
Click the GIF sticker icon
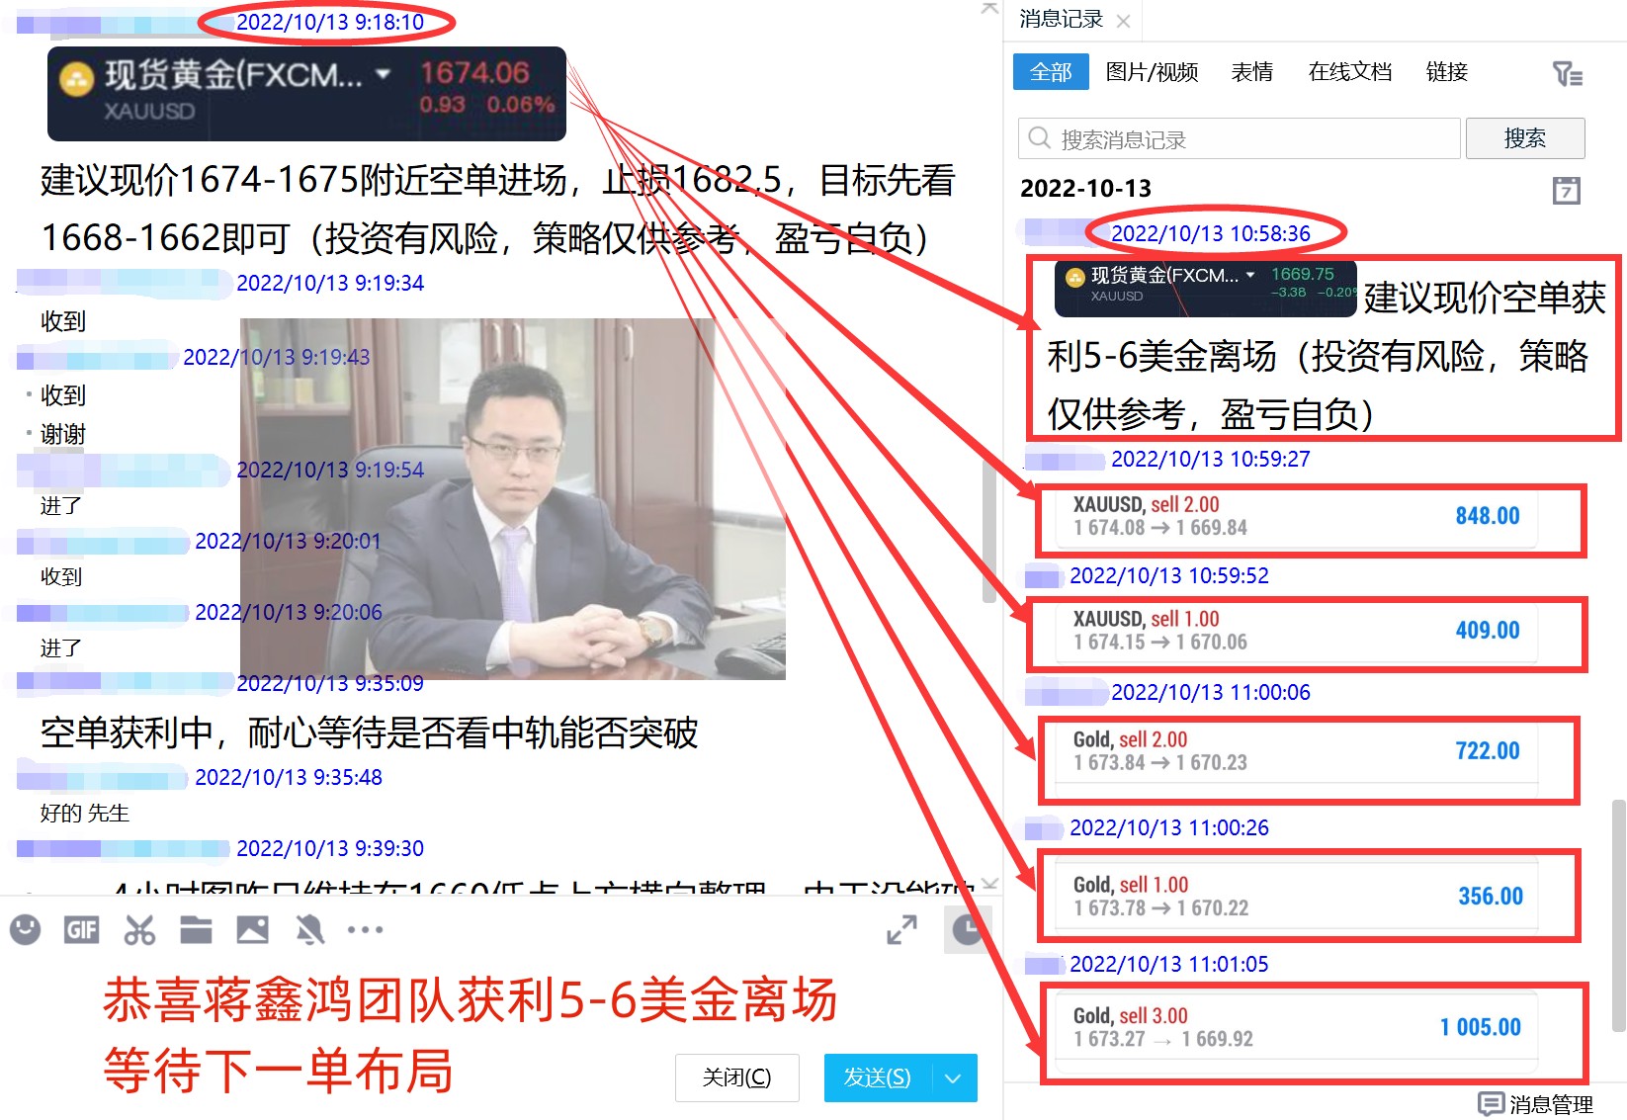[81, 929]
